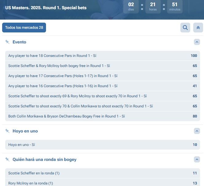The width and height of the screenshot is (204, 186).
Task: Select the Todos los mercados 28 tab
Action: [x=24, y=28]
